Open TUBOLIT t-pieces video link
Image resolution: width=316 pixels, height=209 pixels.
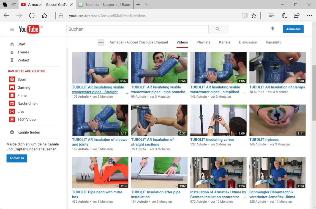point(264,139)
